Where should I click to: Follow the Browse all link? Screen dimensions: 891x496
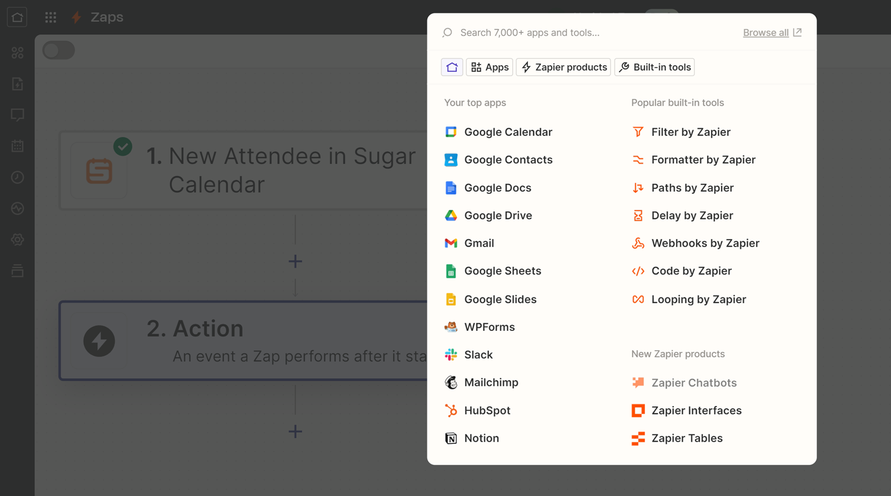click(x=772, y=32)
